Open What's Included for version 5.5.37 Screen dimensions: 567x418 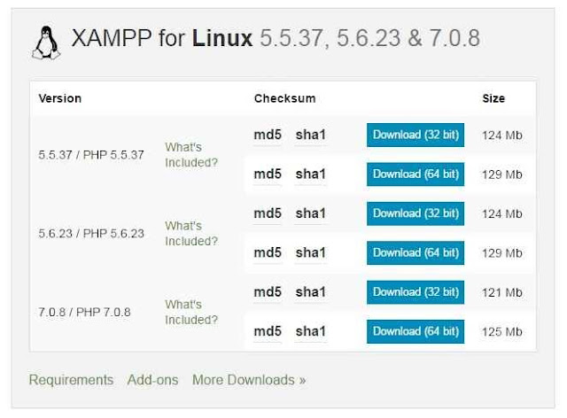click(191, 155)
